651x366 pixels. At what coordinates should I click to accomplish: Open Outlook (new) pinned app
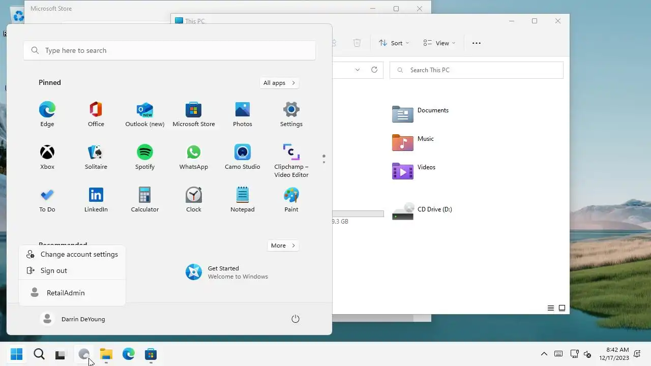145,114
